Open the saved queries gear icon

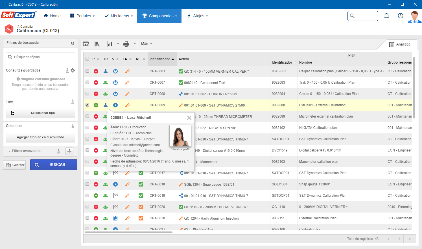click(73, 70)
